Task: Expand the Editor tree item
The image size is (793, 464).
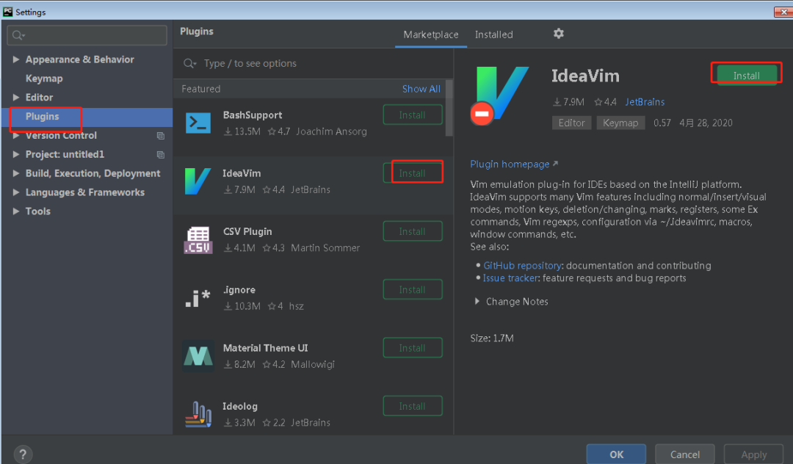Action: [x=18, y=97]
